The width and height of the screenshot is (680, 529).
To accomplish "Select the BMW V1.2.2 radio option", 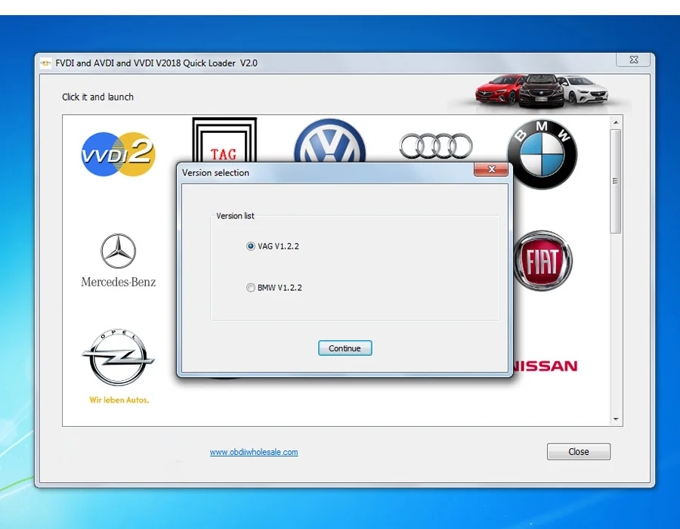I will (274, 287).
